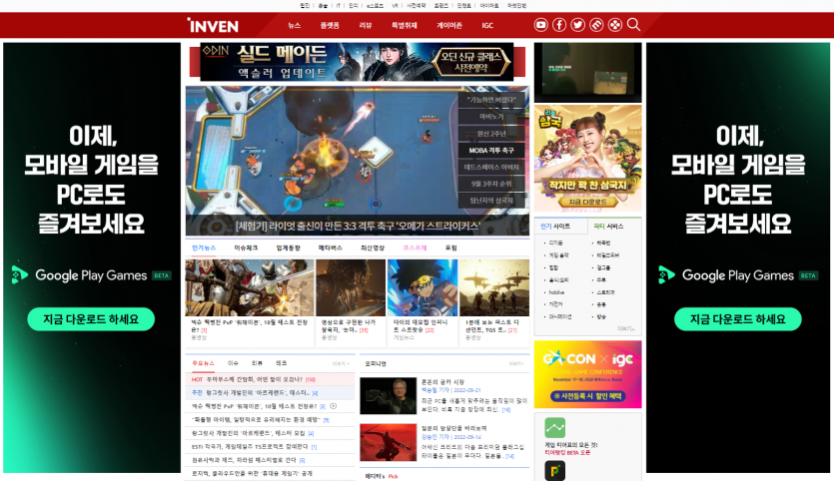
Task: Open the HOT headline at top of 주요뉴스
Action: click(x=260, y=379)
